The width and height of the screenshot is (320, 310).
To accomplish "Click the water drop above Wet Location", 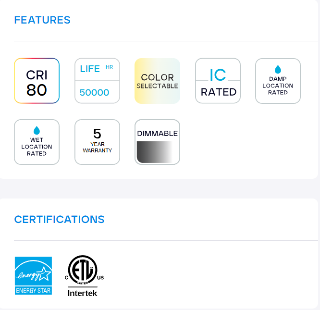I will 37,130.
